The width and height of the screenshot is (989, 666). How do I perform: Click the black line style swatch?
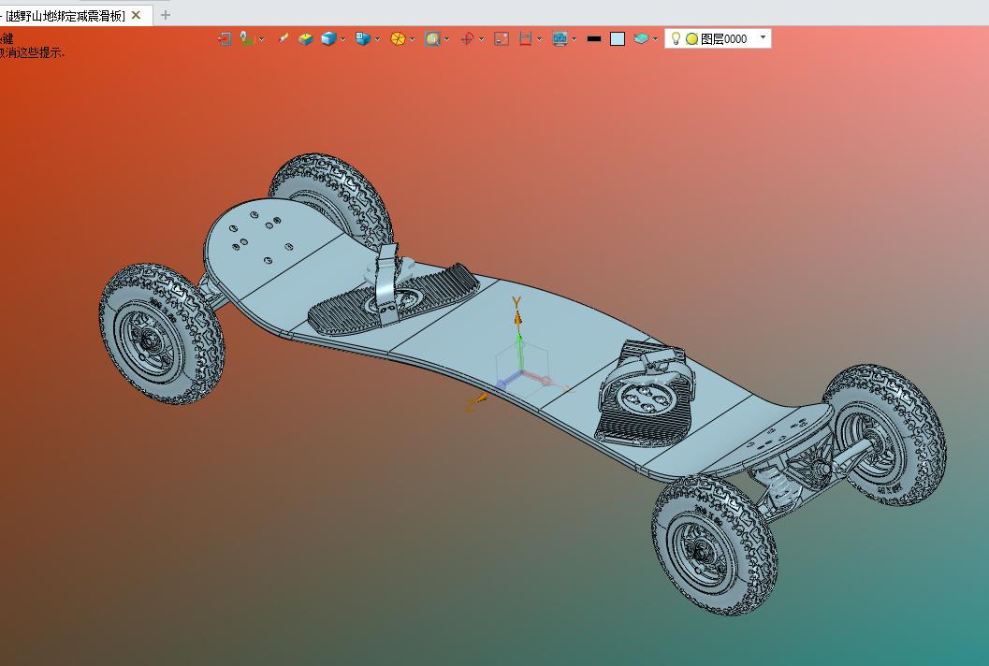(x=593, y=39)
